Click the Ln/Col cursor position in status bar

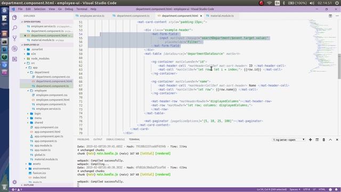click(x=272, y=189)
